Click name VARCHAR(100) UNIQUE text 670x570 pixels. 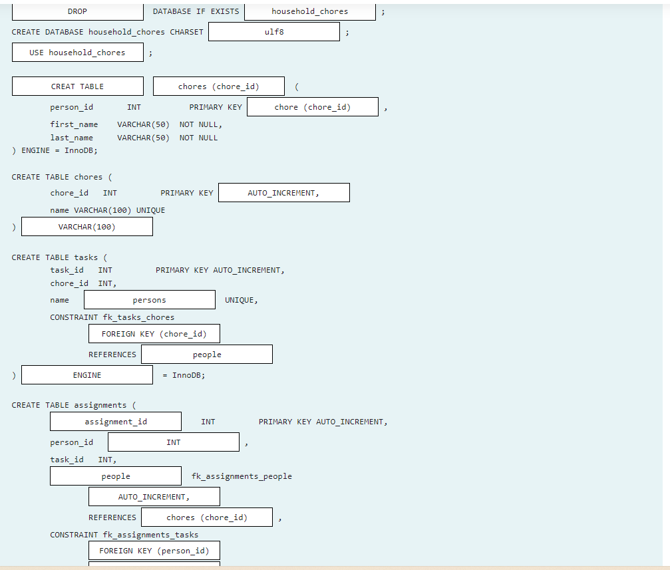(x=107, y=210)
